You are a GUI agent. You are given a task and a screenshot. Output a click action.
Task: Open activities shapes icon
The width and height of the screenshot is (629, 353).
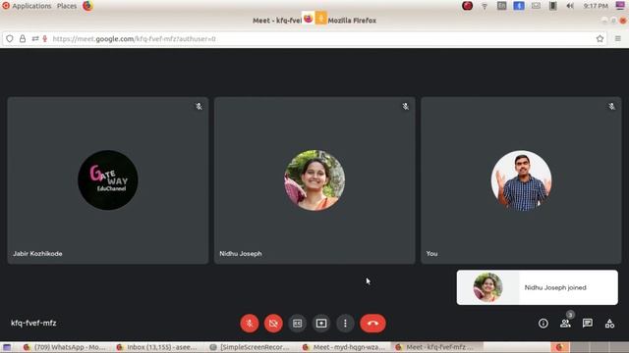pyautogui.click(x=609, y=323)
